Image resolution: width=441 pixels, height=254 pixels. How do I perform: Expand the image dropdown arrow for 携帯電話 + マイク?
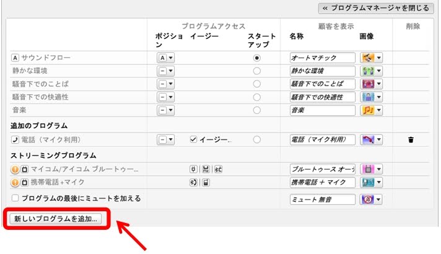[379, 182]
